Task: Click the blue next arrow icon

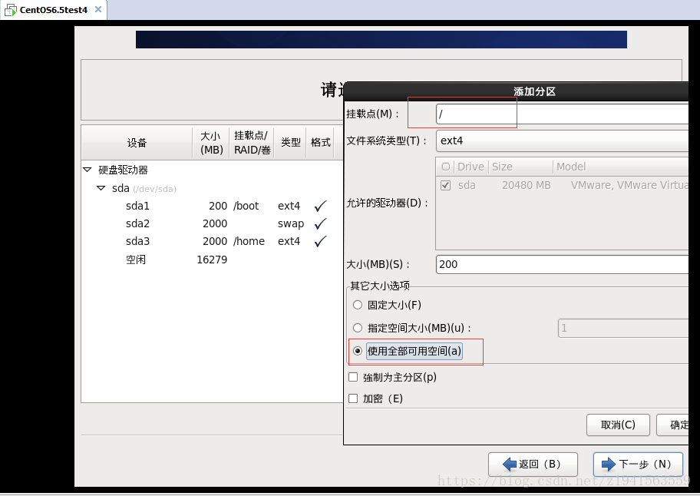Action: pos(609,465)
